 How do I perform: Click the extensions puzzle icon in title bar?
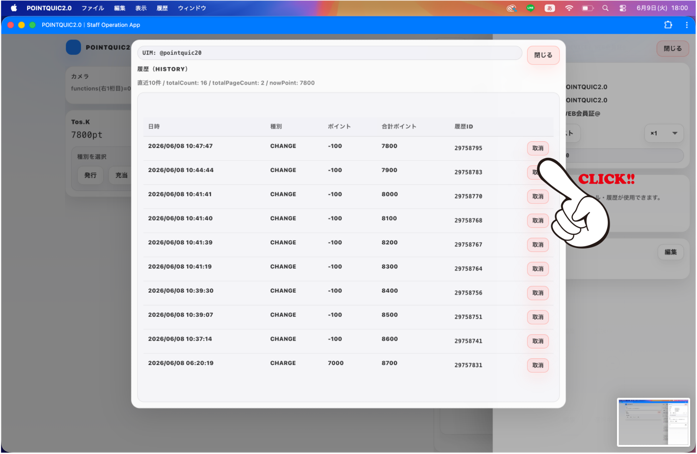(668, 25)
